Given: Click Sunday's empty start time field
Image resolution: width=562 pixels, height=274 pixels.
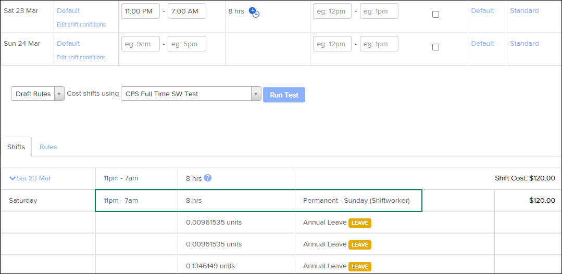Looking at the screenshot, I should [140, 44].
